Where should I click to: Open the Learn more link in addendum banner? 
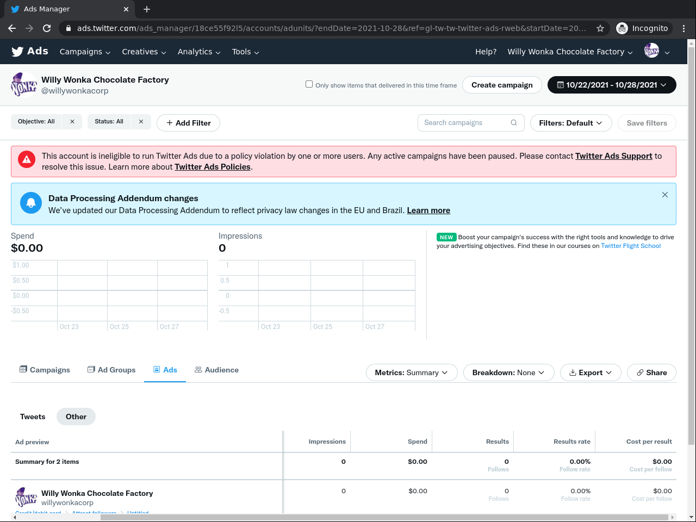click(428, 210)
